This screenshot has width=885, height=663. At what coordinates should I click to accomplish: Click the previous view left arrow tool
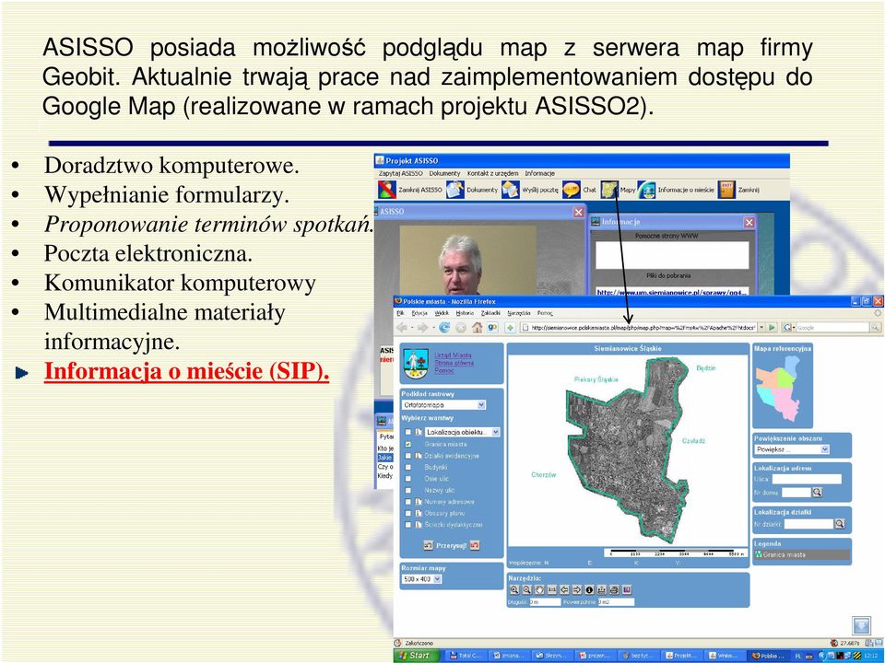564,589
